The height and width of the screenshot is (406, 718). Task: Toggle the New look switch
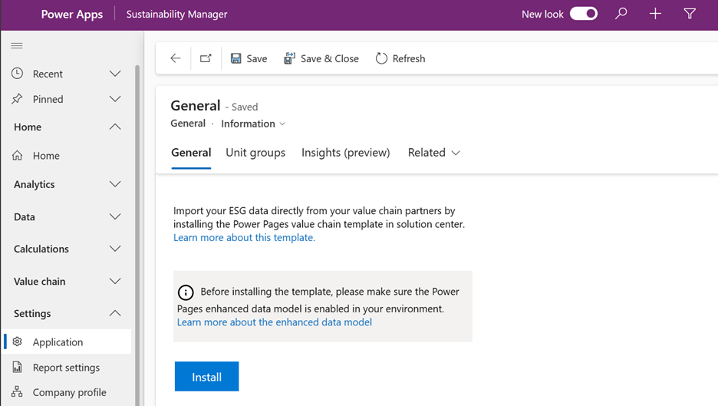[583, 14]
